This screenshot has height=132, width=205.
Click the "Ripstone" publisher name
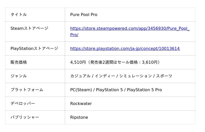(79, 117)
